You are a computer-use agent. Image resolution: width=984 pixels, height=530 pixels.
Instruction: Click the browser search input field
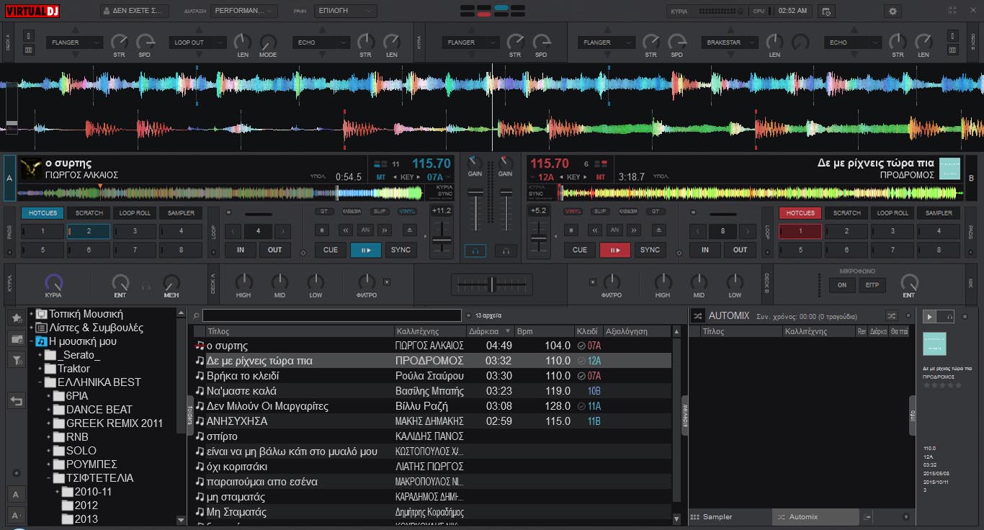point(331,315)
